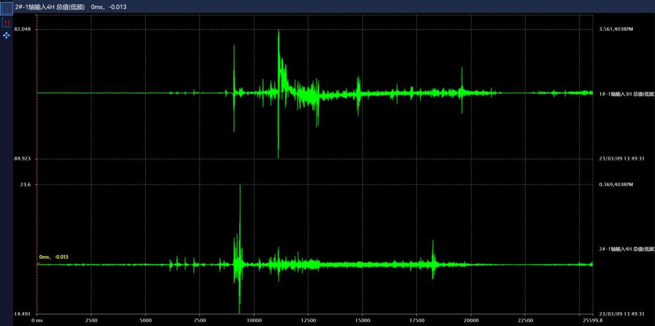Click the upper chart timestamp '23/03/09 13:49:31'
Image resolution: width=655 pixels, height=326 pixels.
(x=622, y=159)
